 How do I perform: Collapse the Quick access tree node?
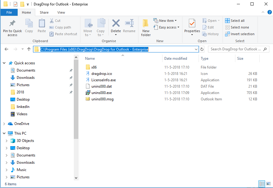tap(4, 63)
